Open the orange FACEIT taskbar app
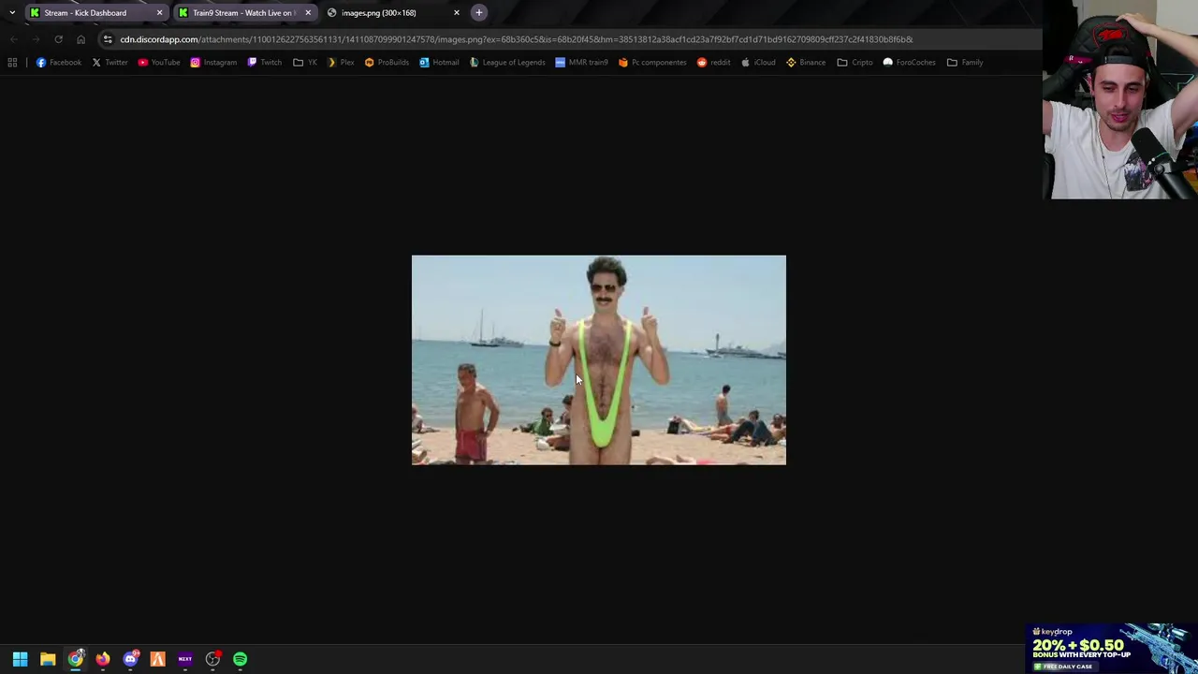The width and height of the screenshot is (1198, 674). (x=157, y=659)
